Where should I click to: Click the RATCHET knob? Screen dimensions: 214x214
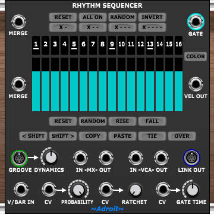pyautogui.click(x=136, y=190)
